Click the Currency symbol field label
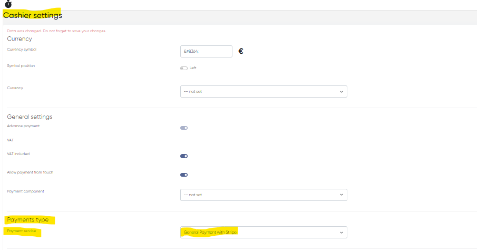The image size is (477, 250). [x=22, y=49]
